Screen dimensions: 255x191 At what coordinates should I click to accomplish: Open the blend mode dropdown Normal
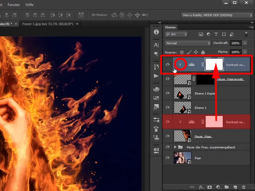coord(188,43)
